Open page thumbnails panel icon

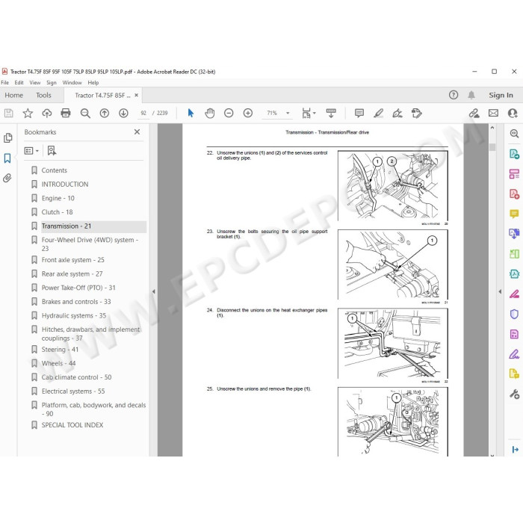tap(7, 137)
